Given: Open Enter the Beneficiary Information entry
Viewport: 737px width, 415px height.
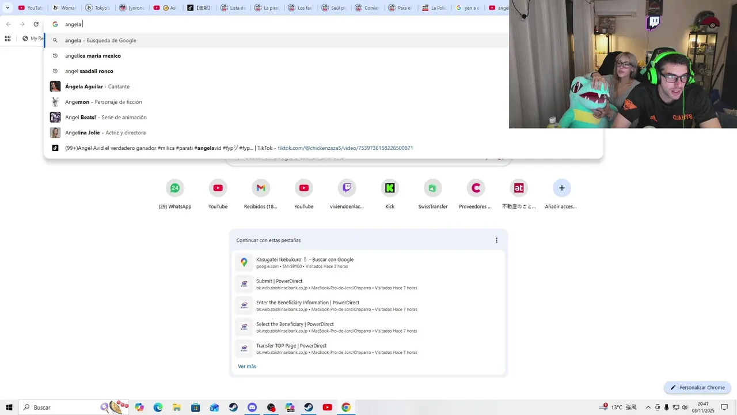Looking at the screenshot, I should click(x=368, y=305).
